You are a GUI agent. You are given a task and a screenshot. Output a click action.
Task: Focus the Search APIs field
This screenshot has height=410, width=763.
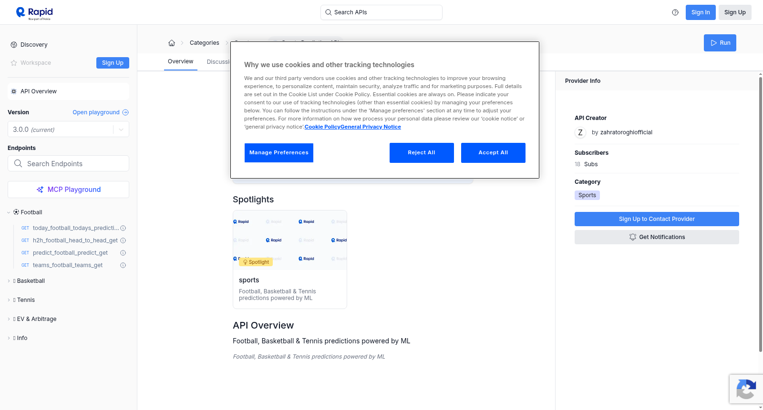tap(381, 12)
